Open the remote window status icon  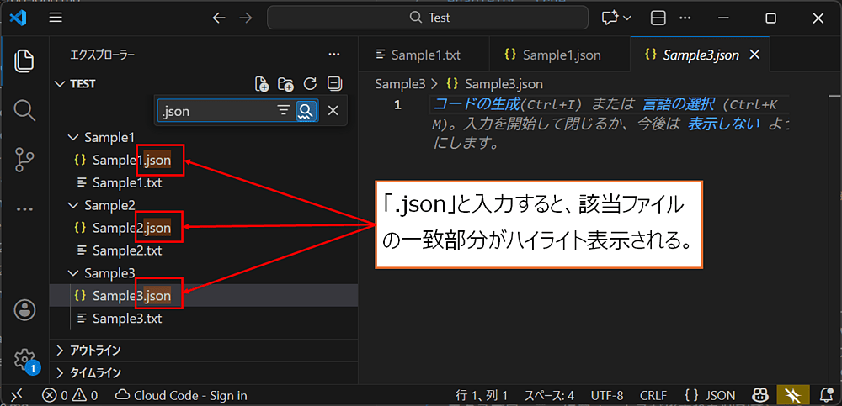pyautogui.click(x=17, y=395)
